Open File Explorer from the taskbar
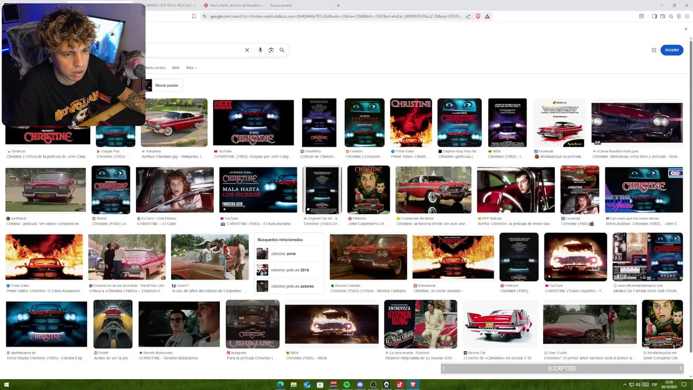This screenshot has height=390, width=693. coord(294,385)
